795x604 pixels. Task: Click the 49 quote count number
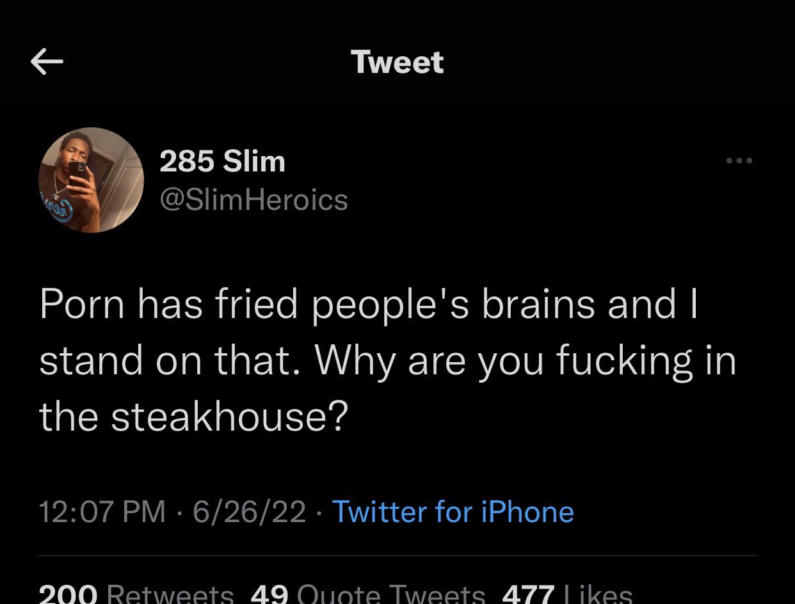click(x=269, y=595)
